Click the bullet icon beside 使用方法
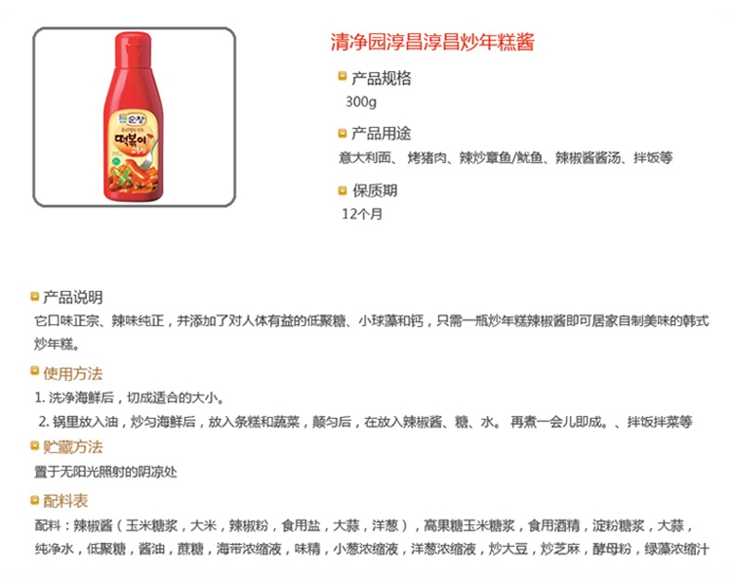Screen dimensions: 732x580 [x=34, y=372]
